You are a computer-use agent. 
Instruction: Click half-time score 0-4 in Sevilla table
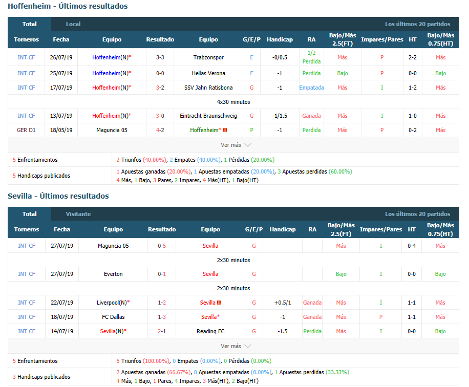tap(412, 246)
